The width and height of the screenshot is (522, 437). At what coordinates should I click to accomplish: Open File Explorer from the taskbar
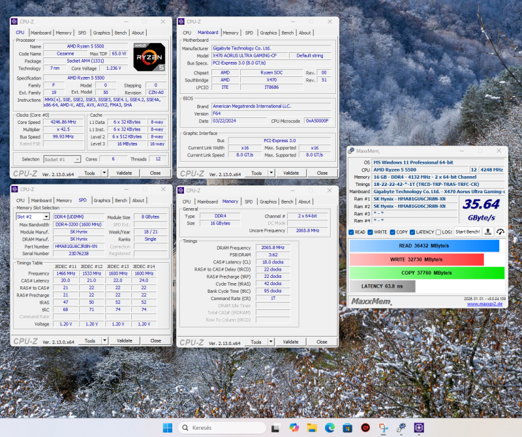pyautogui.click(x=312, y=428)
